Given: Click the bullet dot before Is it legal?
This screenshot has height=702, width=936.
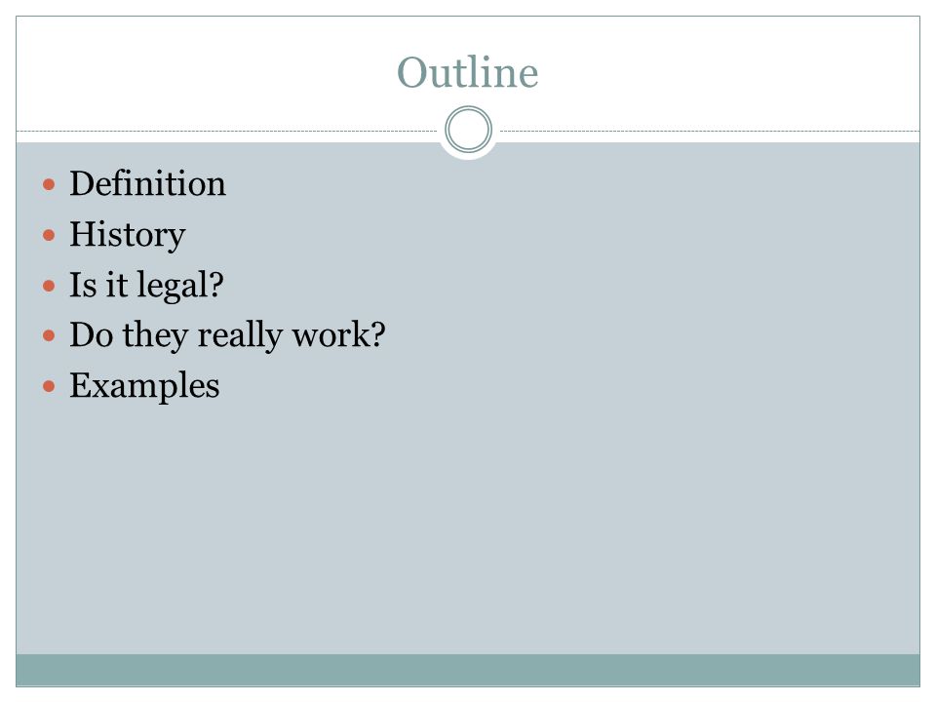Looking at the screenshot, I should coord(49,286).
